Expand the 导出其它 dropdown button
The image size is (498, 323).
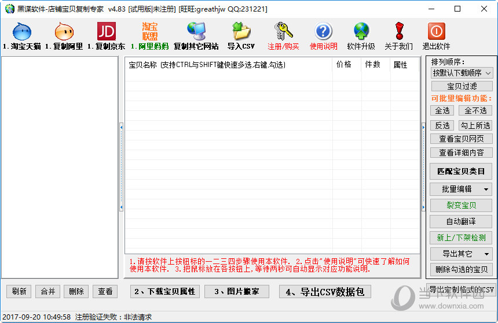462,254
